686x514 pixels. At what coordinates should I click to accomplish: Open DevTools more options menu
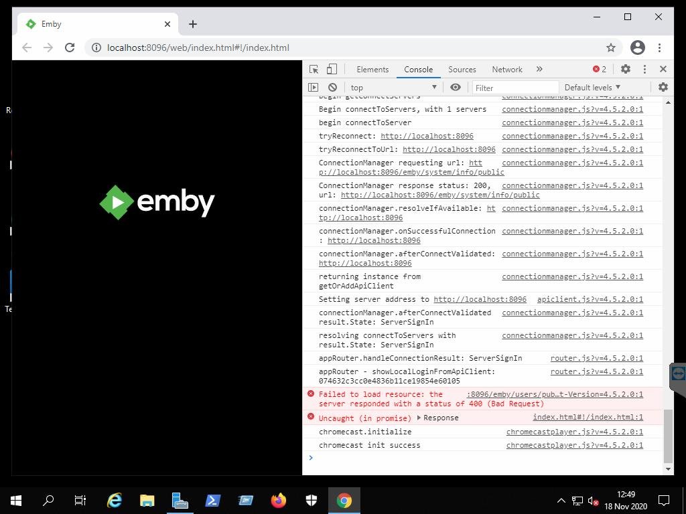click(644, 69)
